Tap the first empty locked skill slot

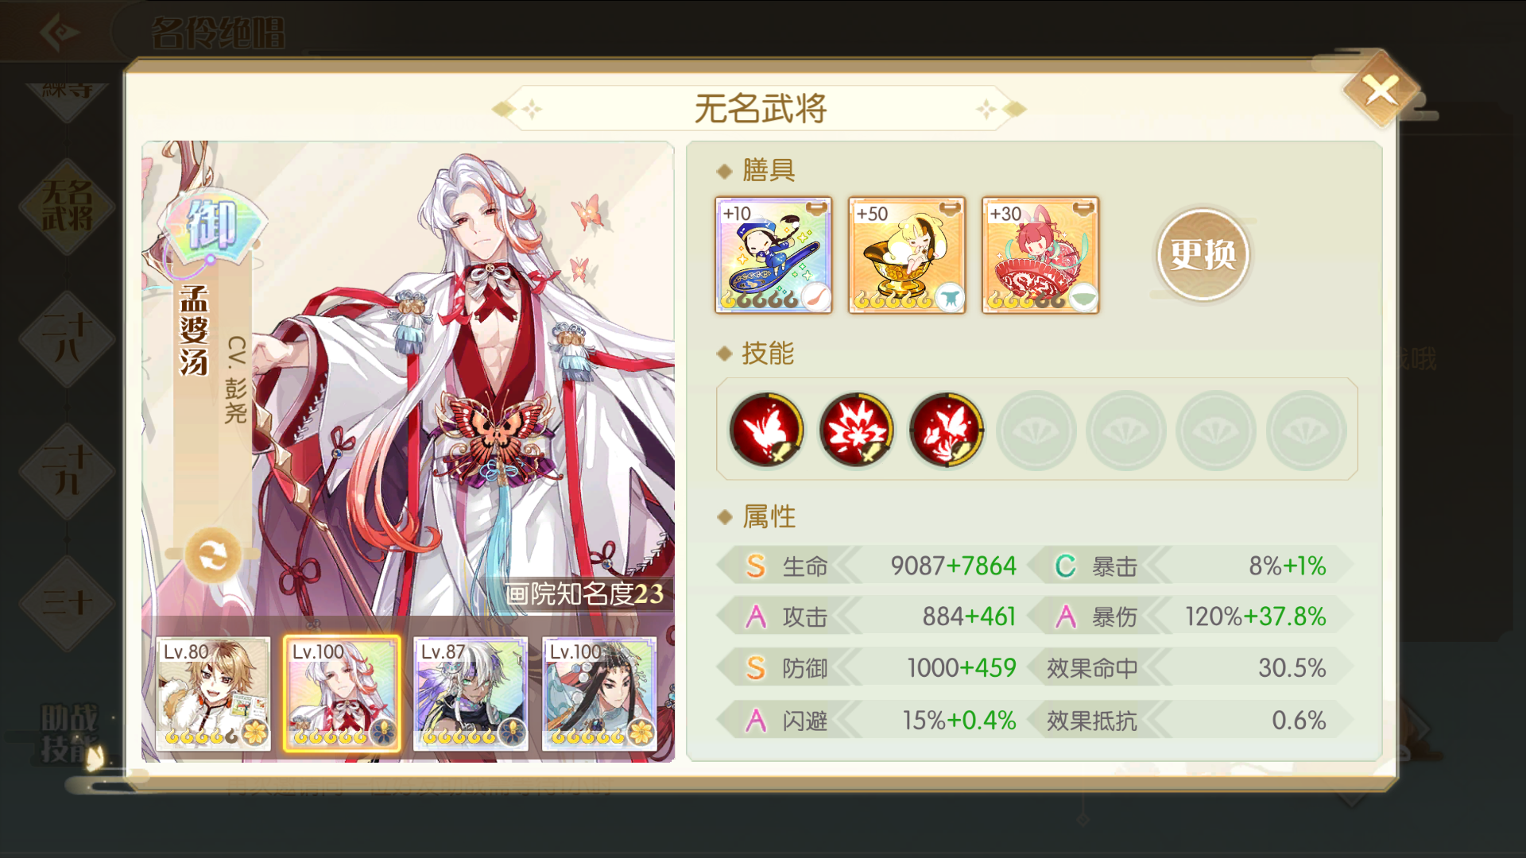coord(1036,431)
